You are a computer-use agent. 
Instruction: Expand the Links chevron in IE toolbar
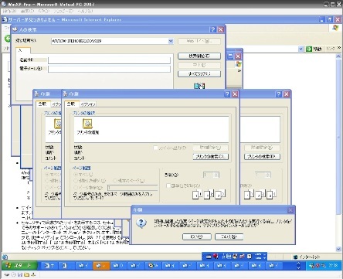339,48
